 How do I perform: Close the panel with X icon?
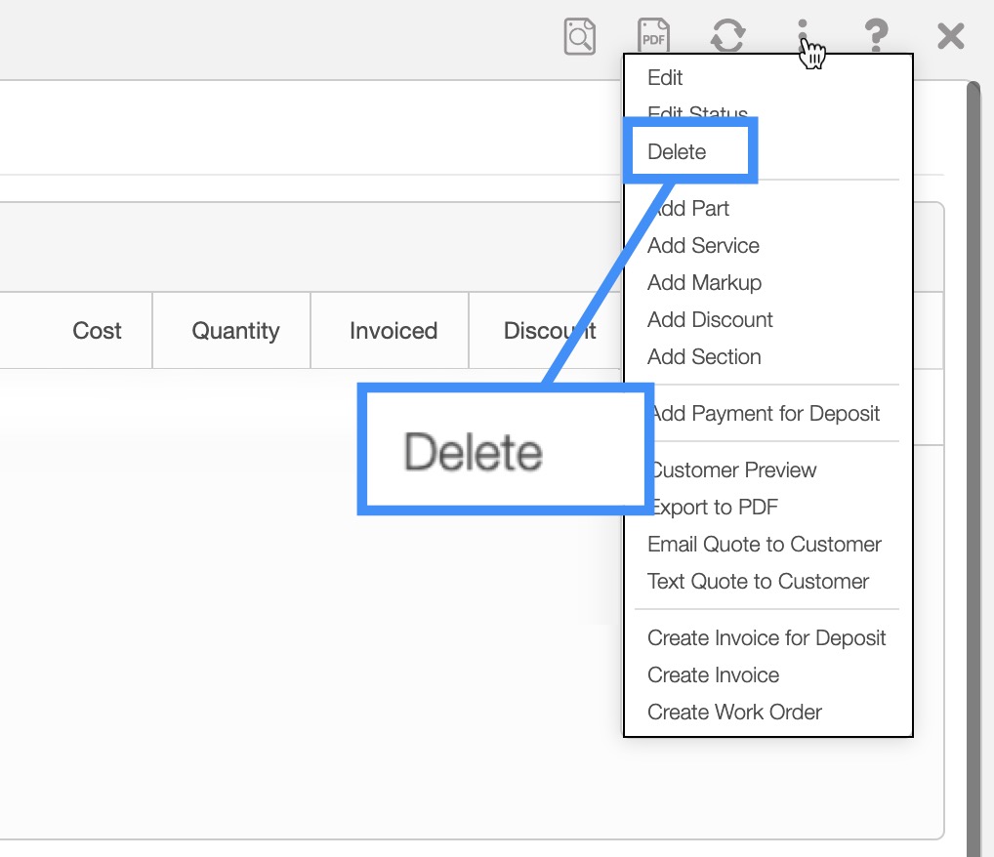(950, 37)
